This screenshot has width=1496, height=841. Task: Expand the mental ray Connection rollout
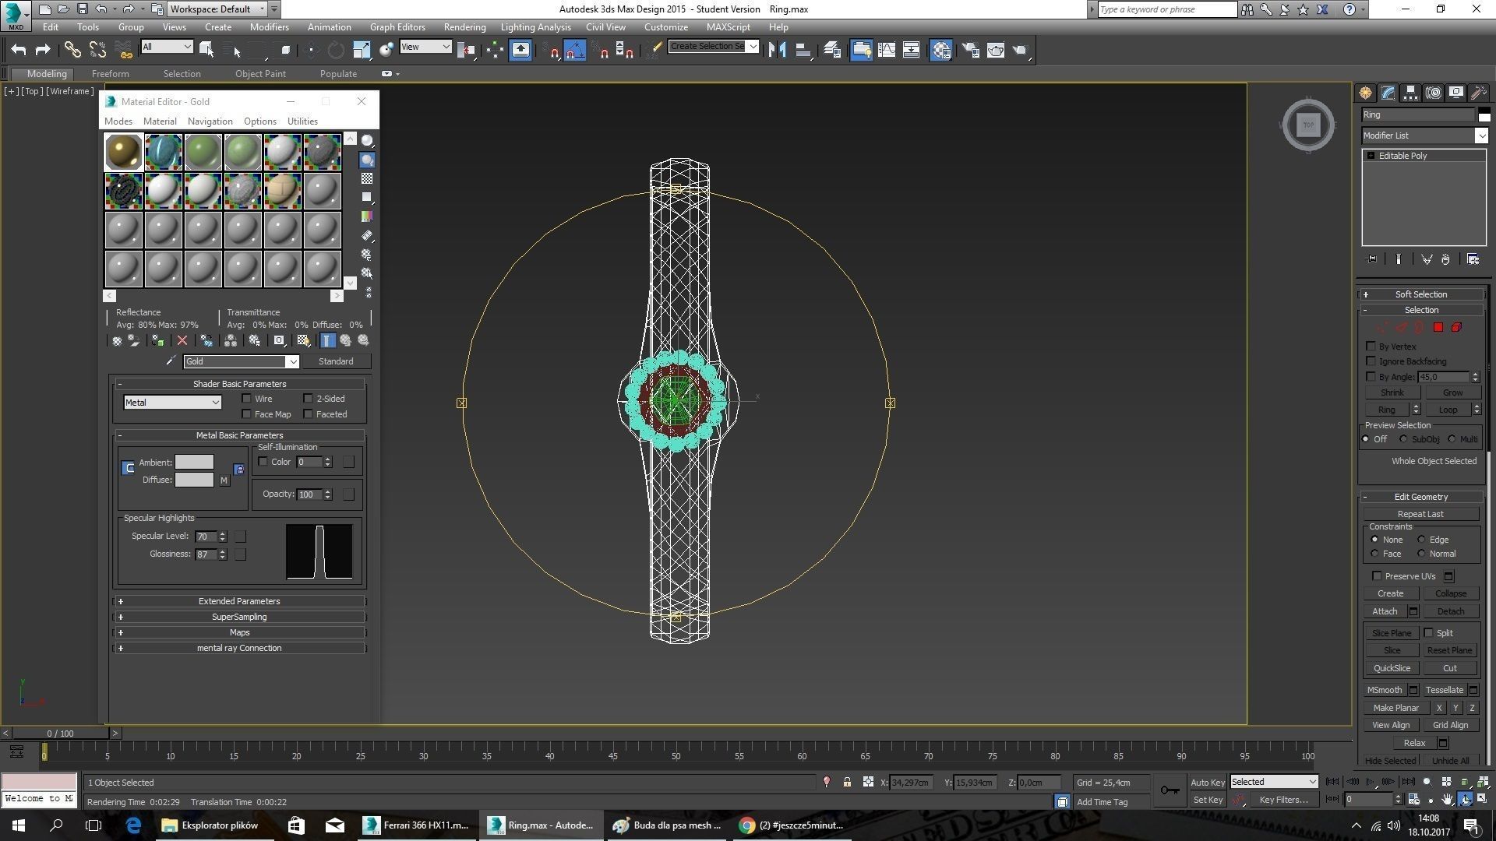tap(240, 648)
